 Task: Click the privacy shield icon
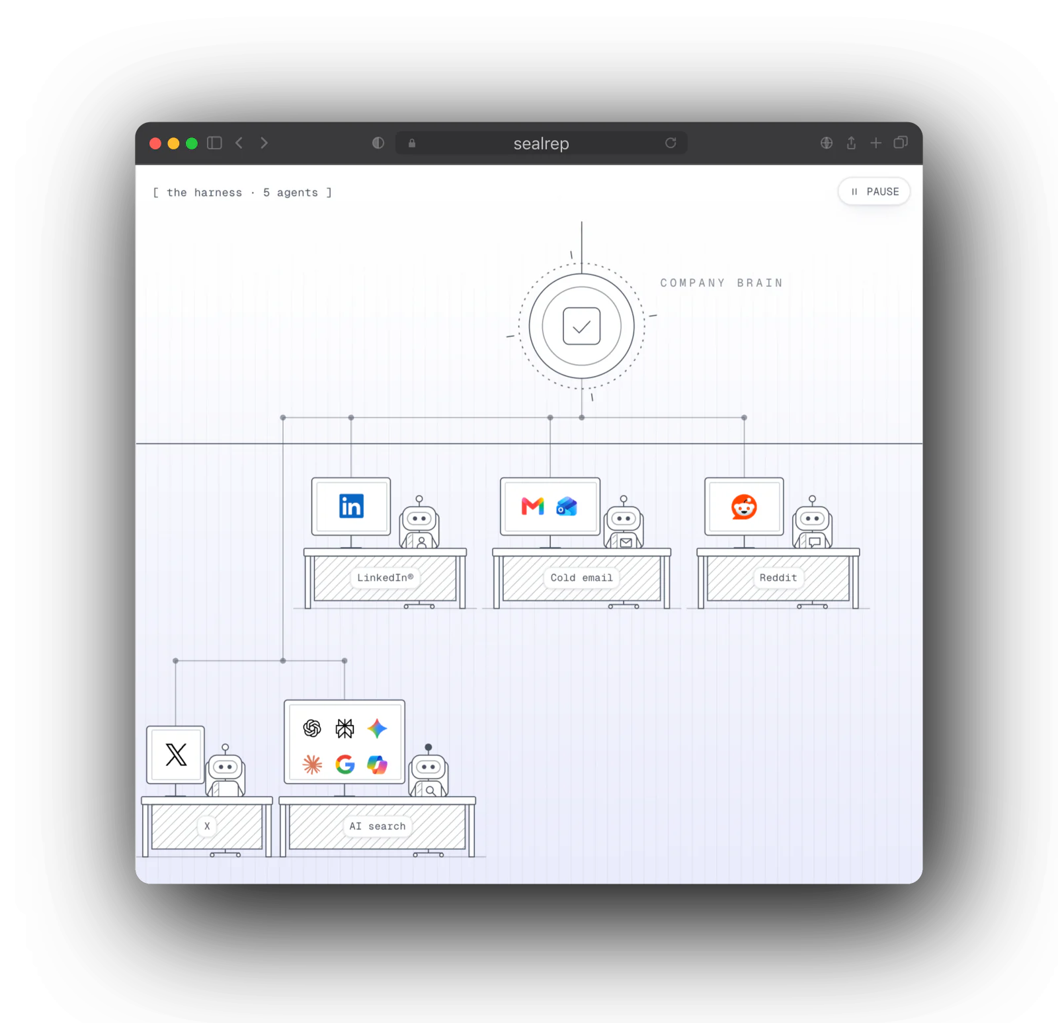378,143
